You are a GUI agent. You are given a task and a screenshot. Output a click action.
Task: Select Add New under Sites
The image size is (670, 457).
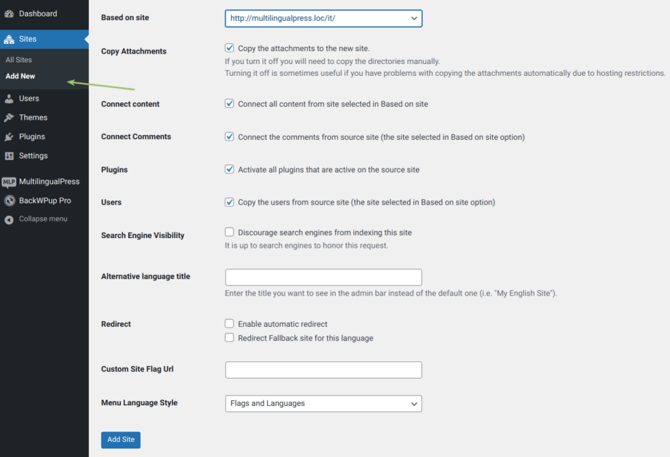20,76
